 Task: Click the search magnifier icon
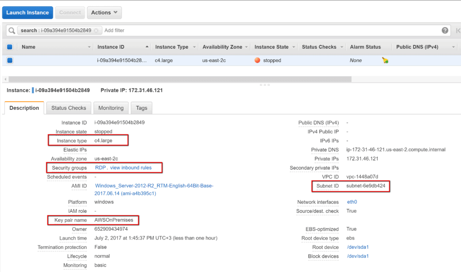(x=11, y=30)
